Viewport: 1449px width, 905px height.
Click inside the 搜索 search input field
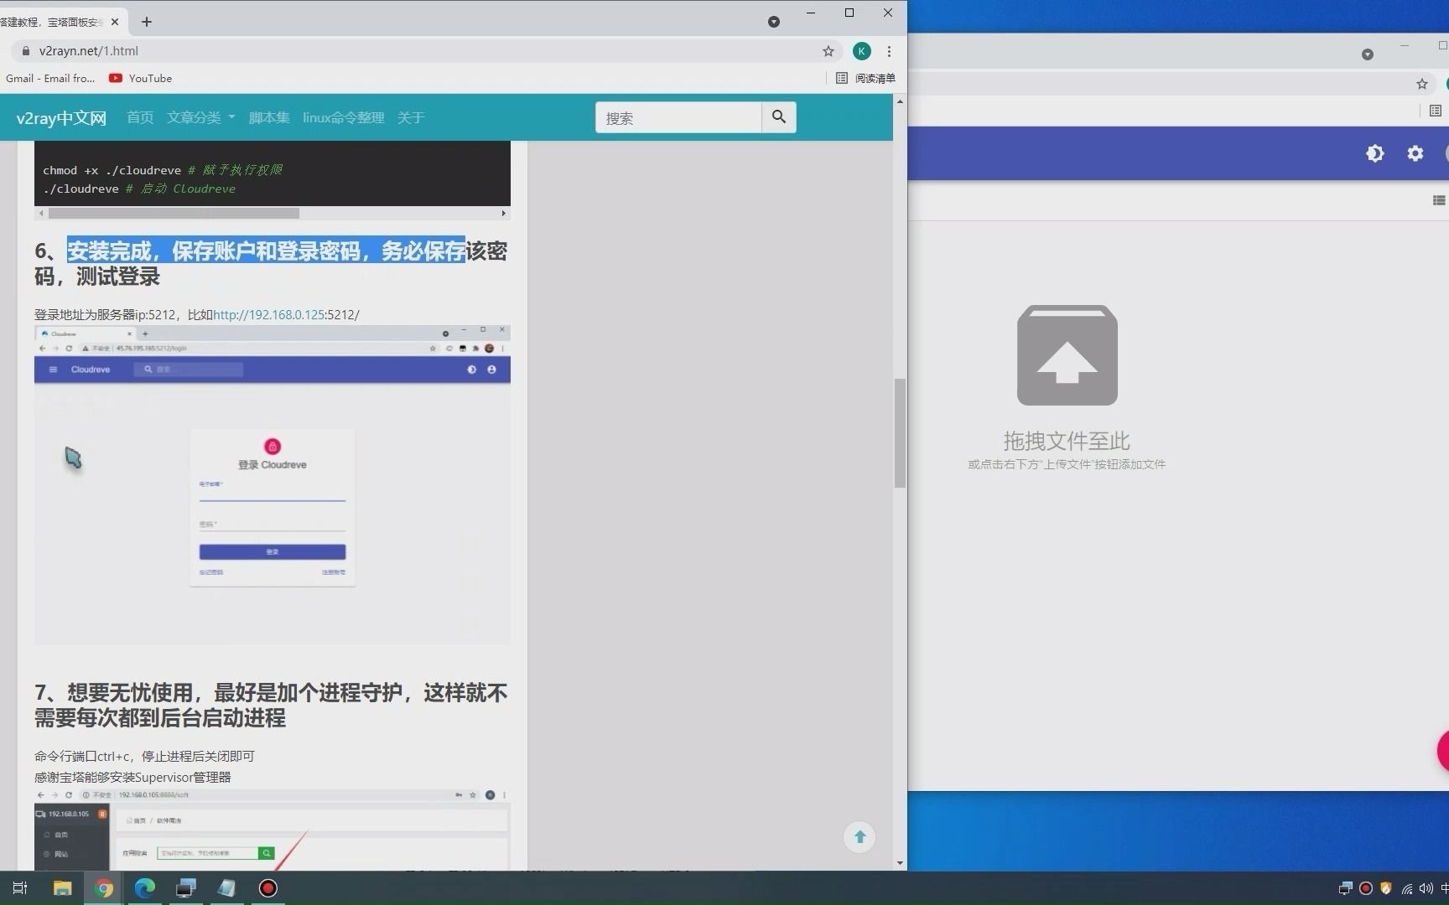[678, 117]
